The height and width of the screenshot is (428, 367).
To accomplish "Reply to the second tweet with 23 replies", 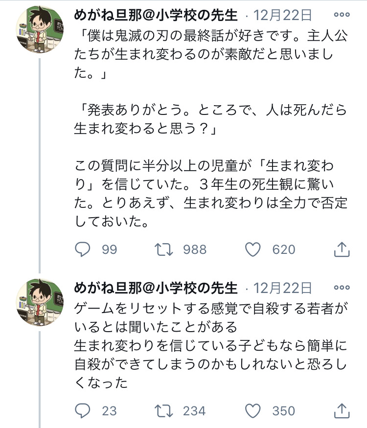I will (x=84, y=410).
